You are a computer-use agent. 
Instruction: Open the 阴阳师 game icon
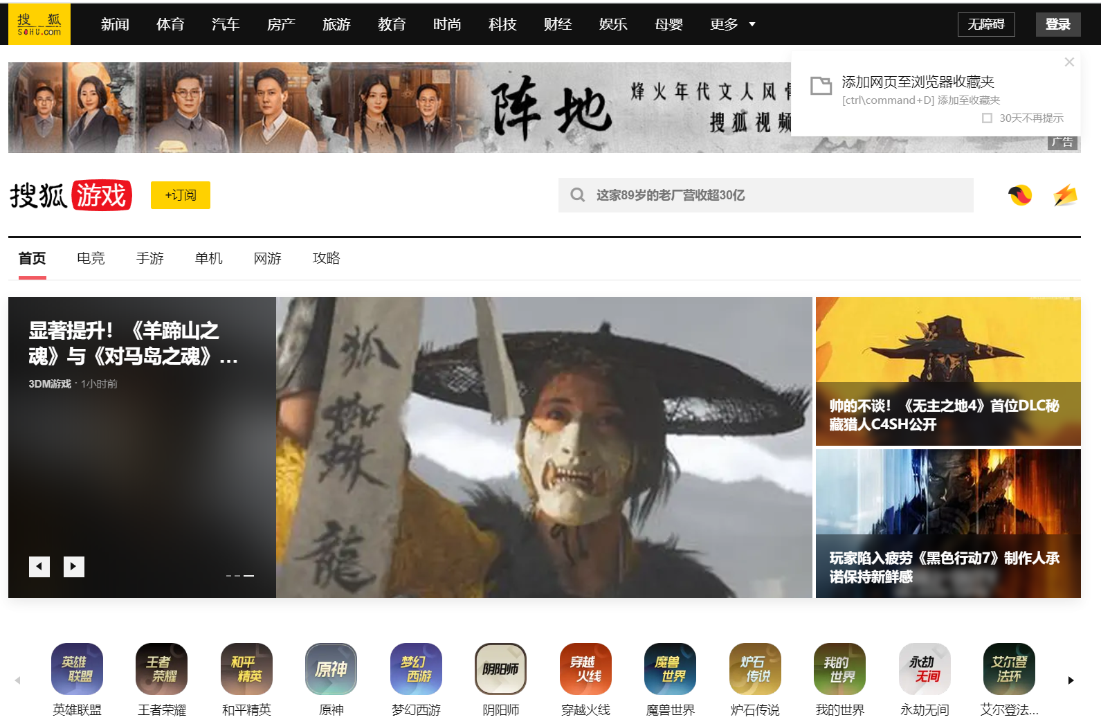coord(500,669)
